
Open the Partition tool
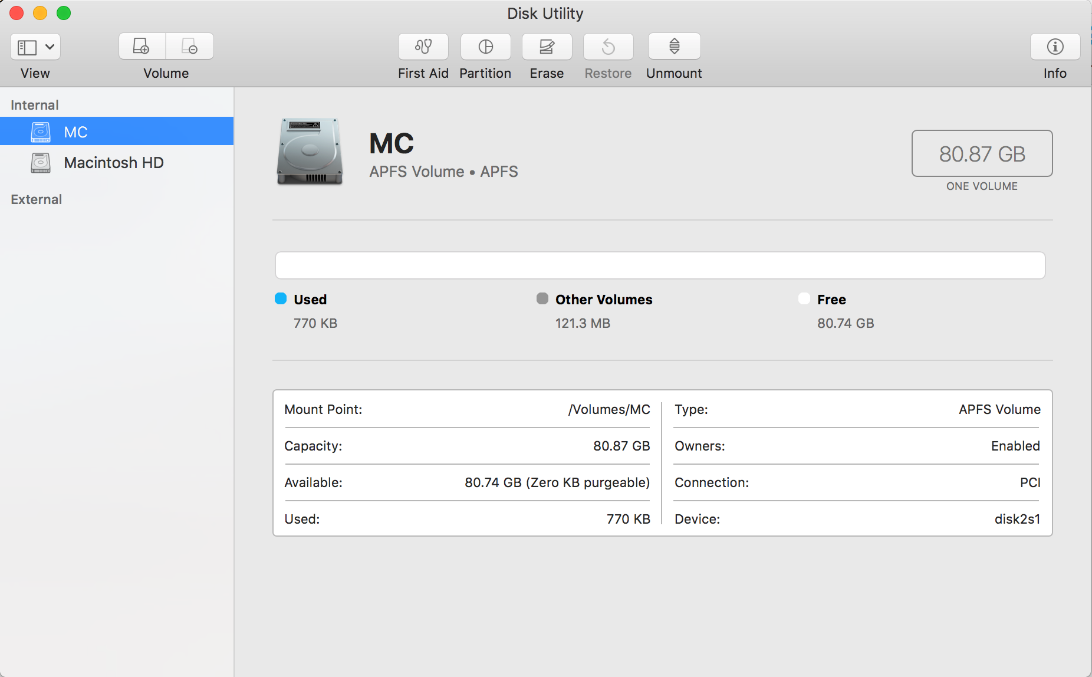[485, 47]
